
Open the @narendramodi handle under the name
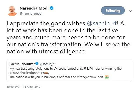31,14
